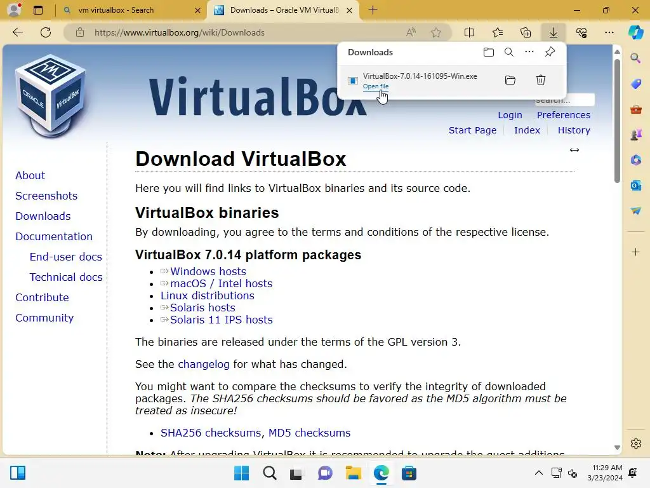This screenshot has width=650, height=488.
Task: View site information lock icon
Action: click(x=80, y=32)
